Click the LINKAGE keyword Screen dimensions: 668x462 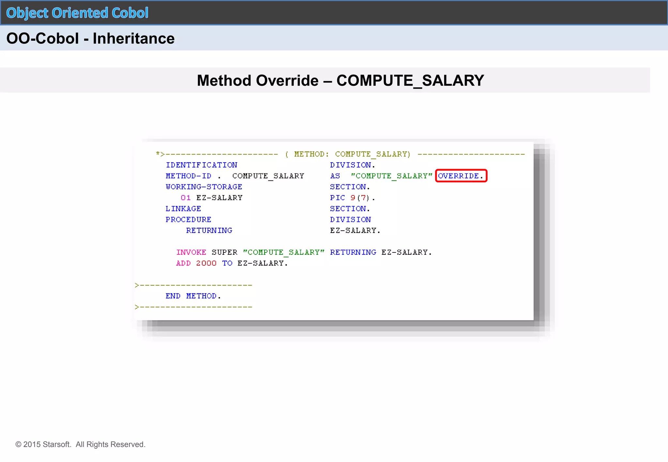click(183, 209)
